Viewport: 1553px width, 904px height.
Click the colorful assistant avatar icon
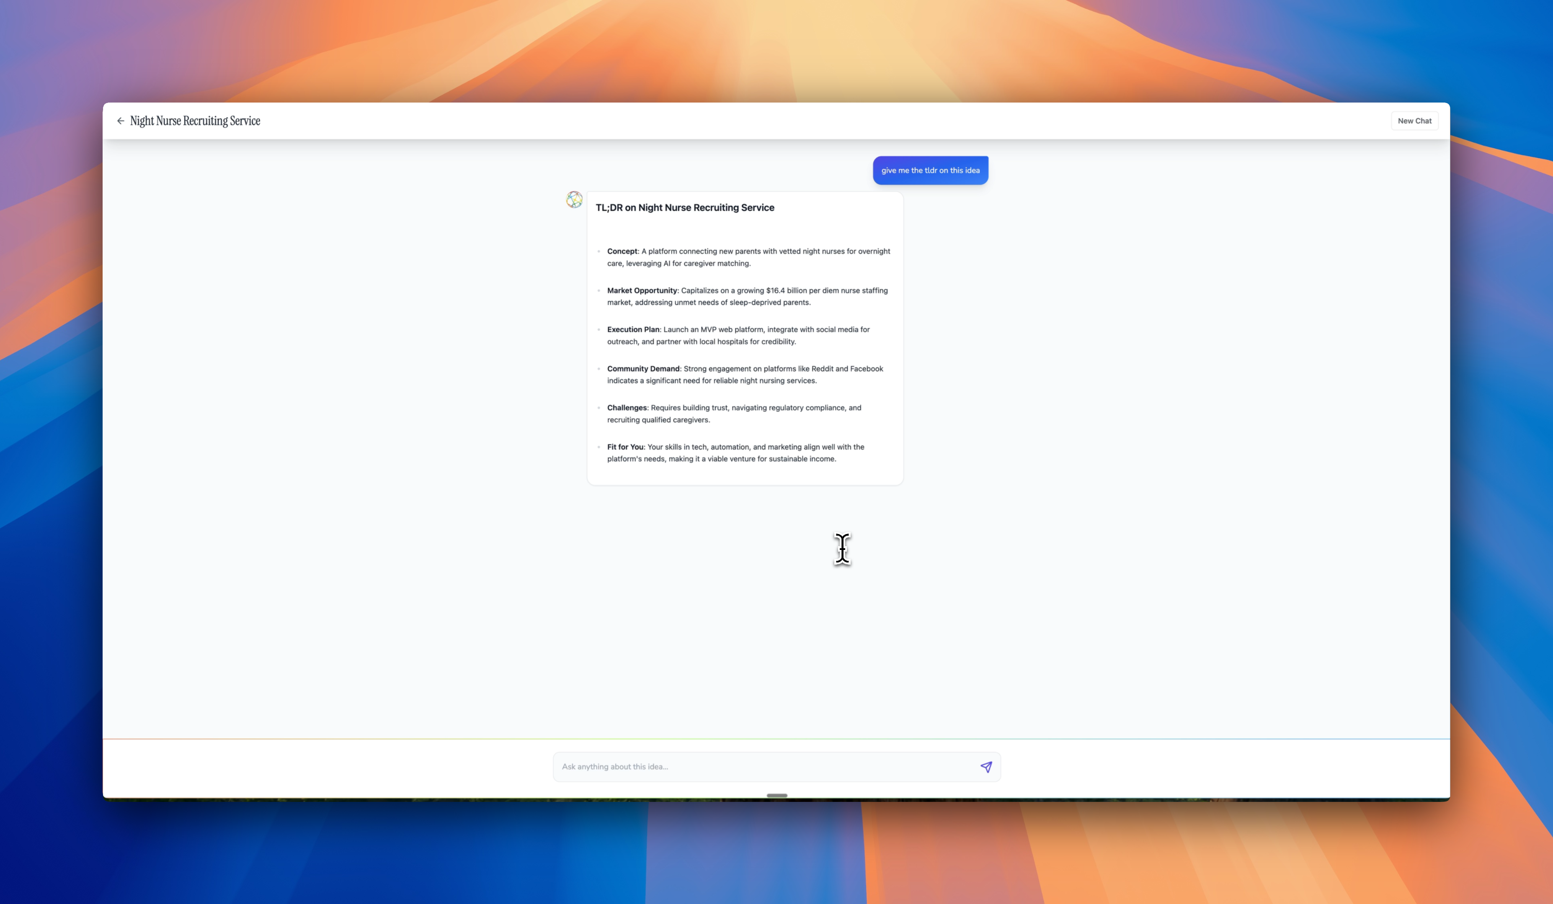pyautogui.click(x=574, y=200)
